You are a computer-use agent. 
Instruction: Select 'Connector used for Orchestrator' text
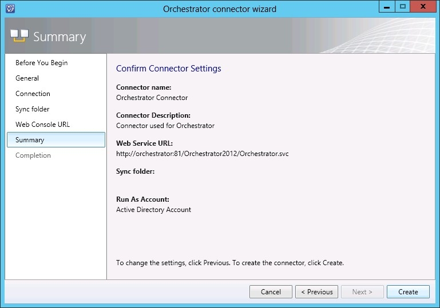(165, 126)
